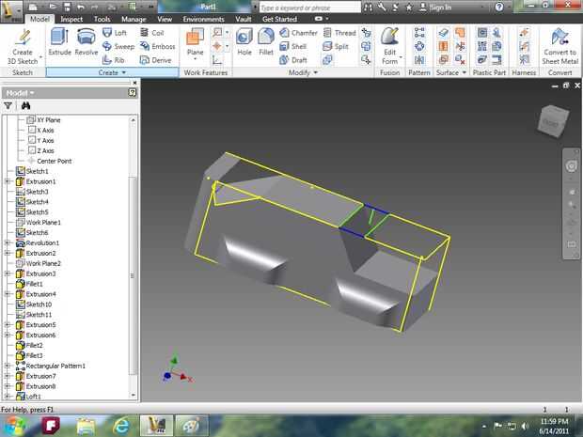Image resolution: width=583 pixels, height=437 pixels.
Task: Select Center Point in the Origin folder
Action: tap(50, 161)
